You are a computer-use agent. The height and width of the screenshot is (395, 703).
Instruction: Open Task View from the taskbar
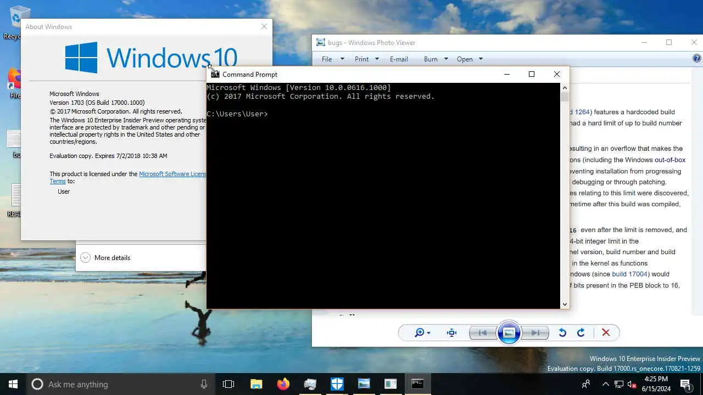[x=228, y=384]
